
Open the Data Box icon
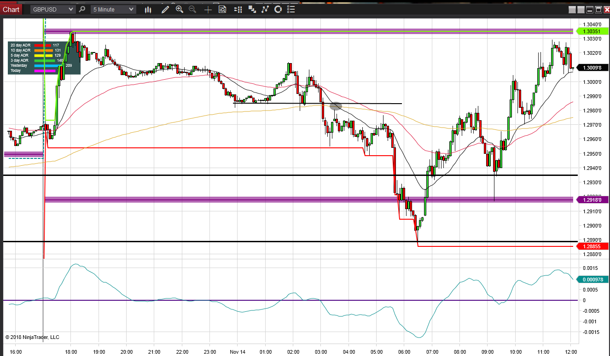(x=222, y=9)
